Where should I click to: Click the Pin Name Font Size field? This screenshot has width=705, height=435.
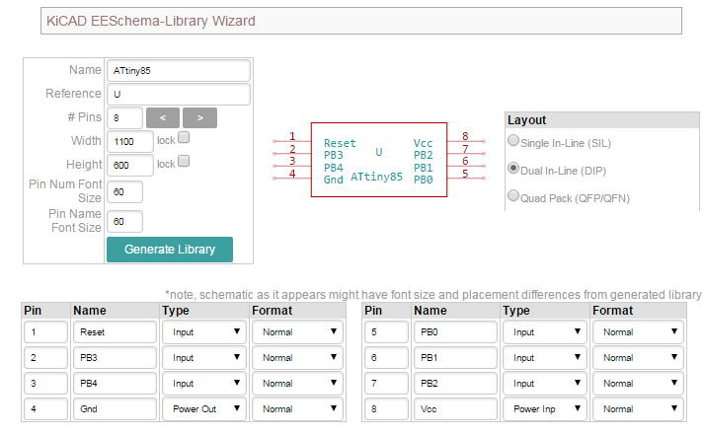(x=125, y=222)
